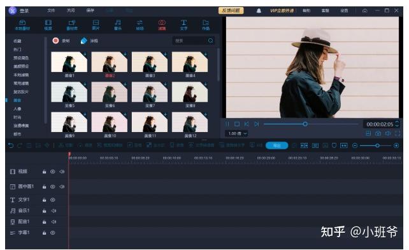The width and height of the screenshot is (409, 250).
Task: Step to the next frame
Action: [256, 124]
